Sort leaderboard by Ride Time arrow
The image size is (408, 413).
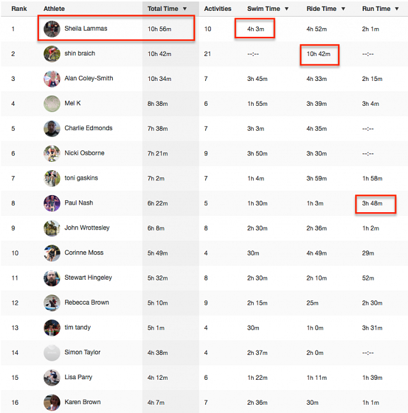343,9
